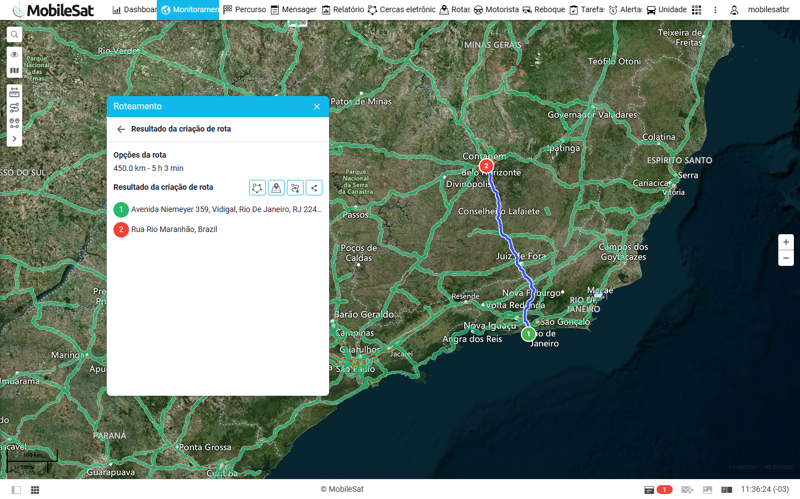Screen dimensions: 800x499
Task: Open the Mensagens tab
Action: 294,9
